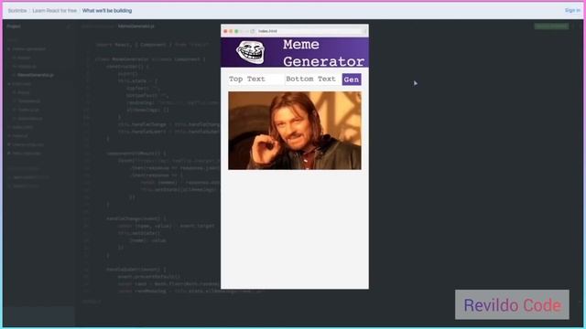
Task: Maximize the preview browser with green button
Action: coord(236,31)
